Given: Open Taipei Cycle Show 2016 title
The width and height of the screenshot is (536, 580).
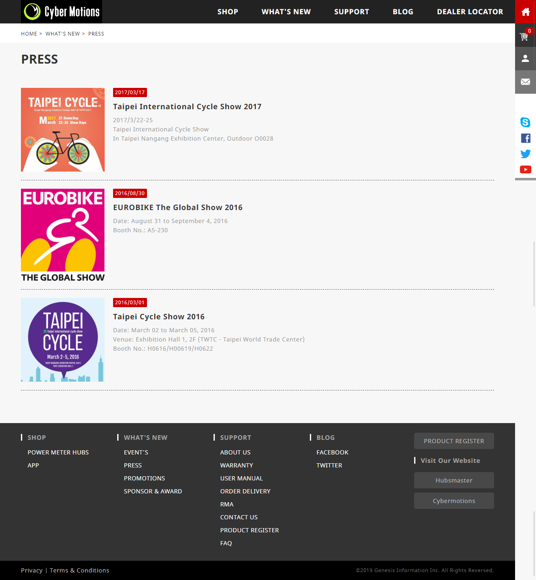Looking at the screenshot, I should click(159, 317).
